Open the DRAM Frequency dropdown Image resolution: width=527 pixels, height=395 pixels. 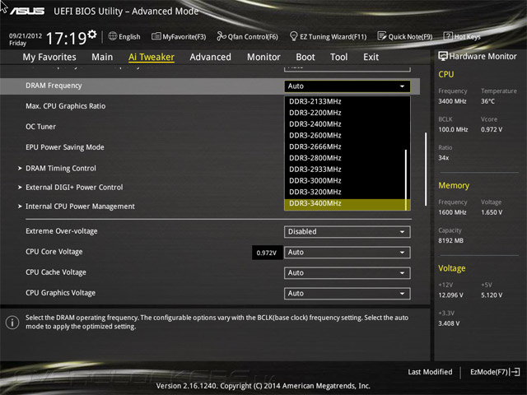pos(347,86)
